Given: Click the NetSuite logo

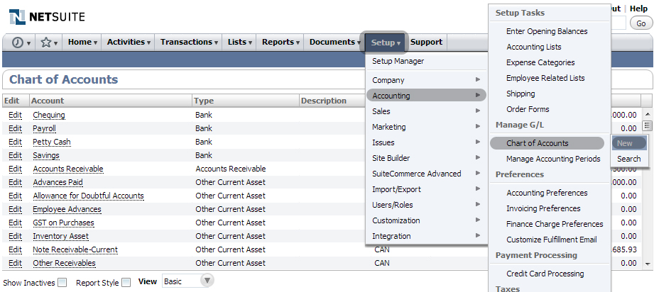Looking at the screenshot, I should tap(47, 17).
